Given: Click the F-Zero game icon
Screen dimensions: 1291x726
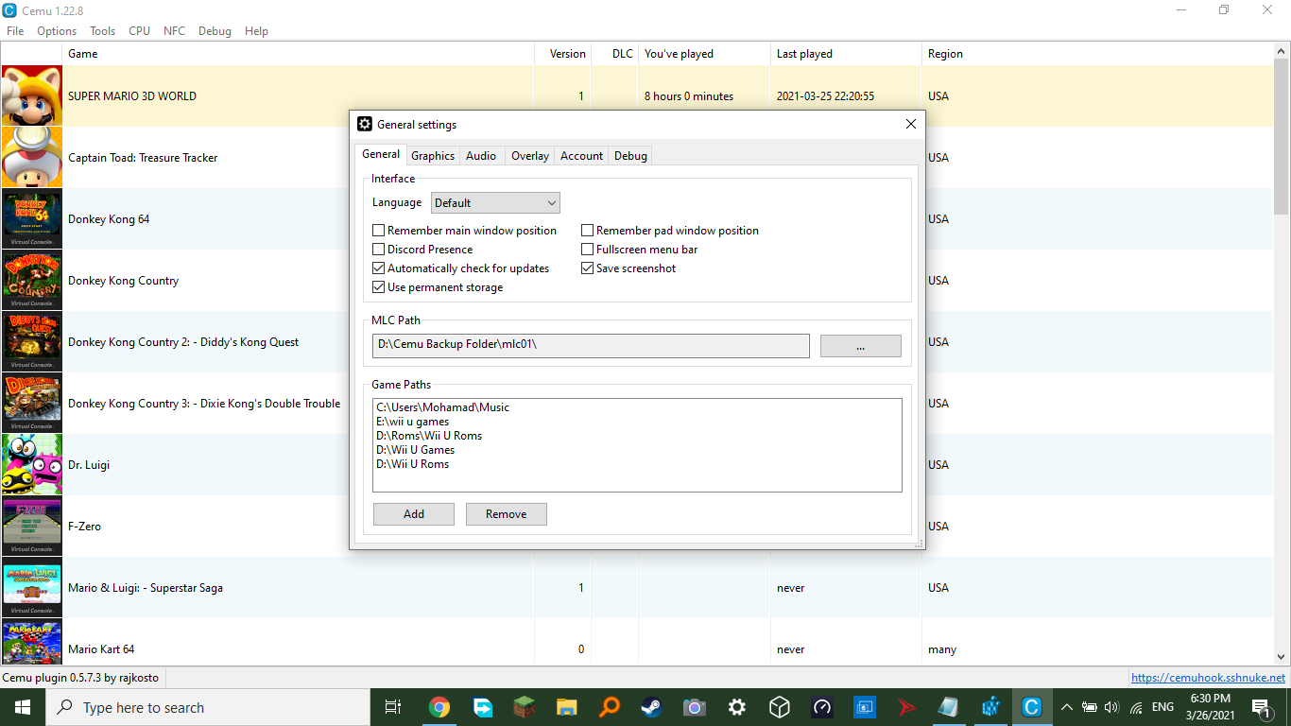Looking at the screenshot, I should click(x=32, y=526).
